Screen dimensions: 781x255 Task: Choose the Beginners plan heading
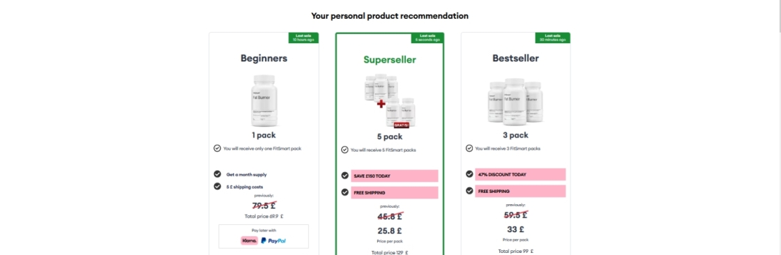(x=264, y=59)
